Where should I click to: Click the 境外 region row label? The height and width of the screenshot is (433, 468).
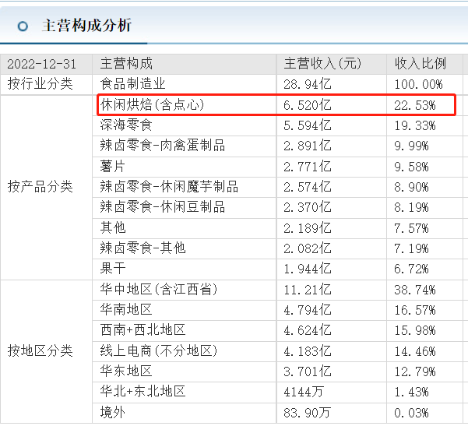coord(113,413)
